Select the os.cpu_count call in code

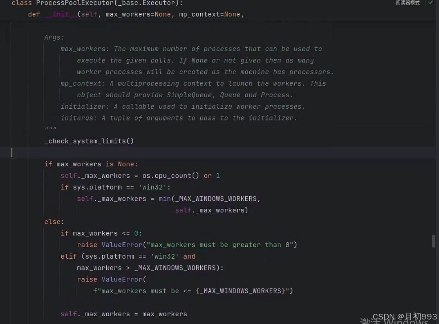[170, 175]
